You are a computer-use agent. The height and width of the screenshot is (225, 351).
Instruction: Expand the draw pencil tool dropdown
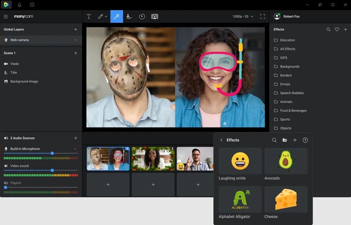[106, 16]
